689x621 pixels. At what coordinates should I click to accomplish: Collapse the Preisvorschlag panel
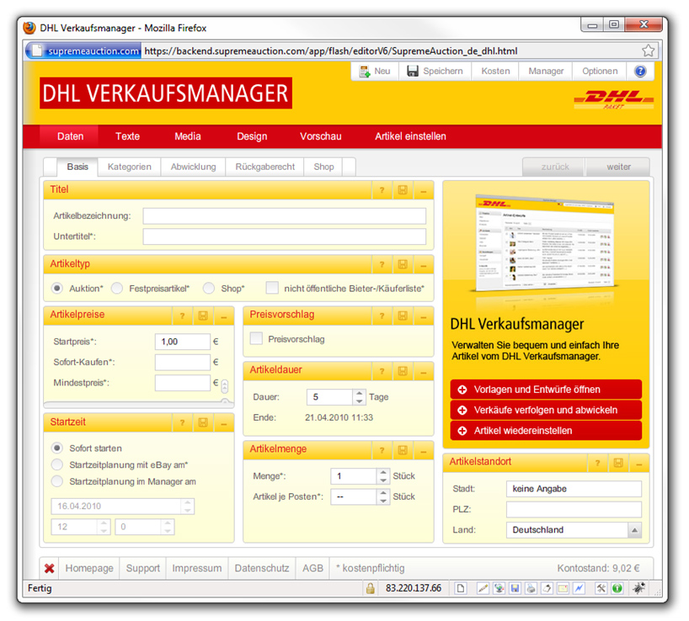click(424, 316)
